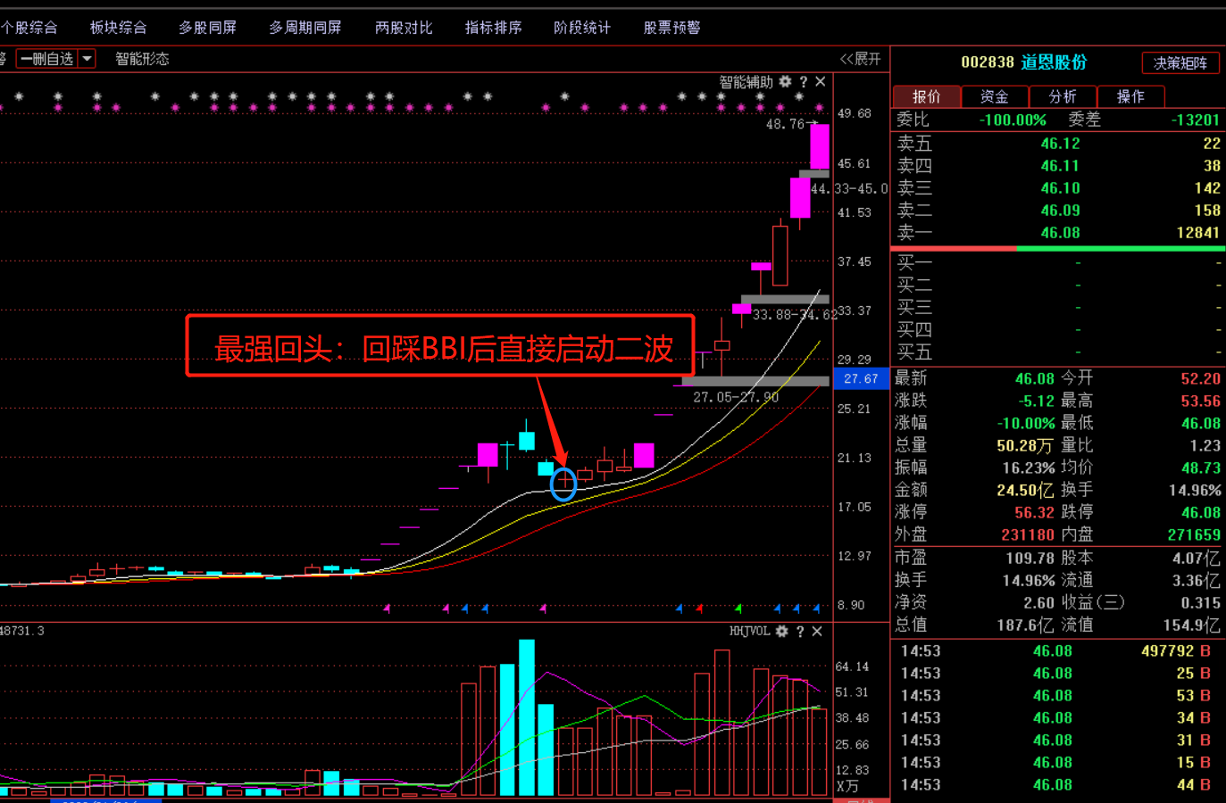
Task: Click the buy/sell ratio green-red bar
Action: [1058, 248]
